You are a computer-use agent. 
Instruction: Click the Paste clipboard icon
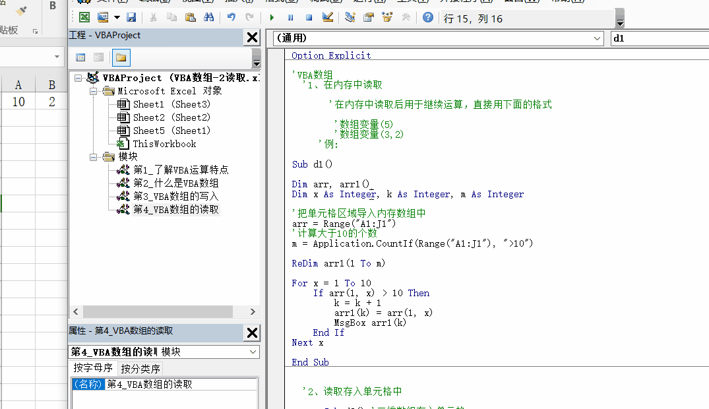coord(191,18)
